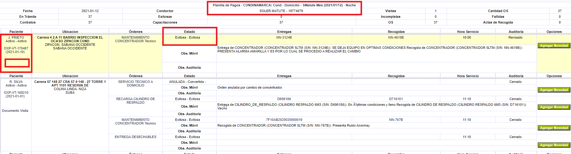The width and height of the screenshot is (571, 154).
Task: Click the note Orden anulada por cambio de concentrador
Action: click(x=250, y=87)
